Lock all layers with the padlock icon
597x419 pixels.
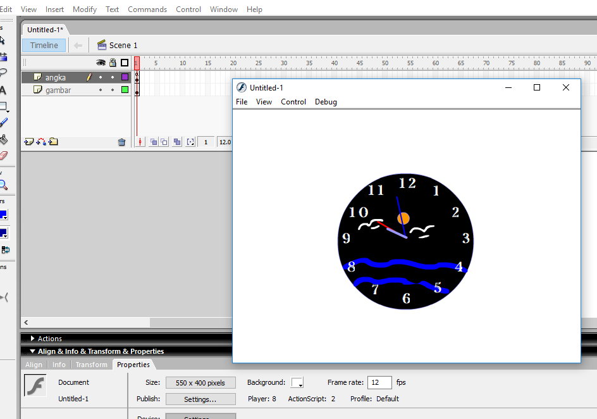[112, 63]
